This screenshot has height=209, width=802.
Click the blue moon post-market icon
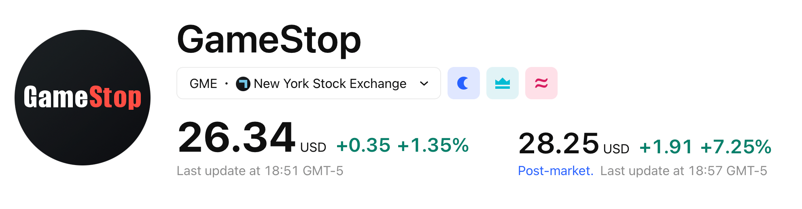(463, 83)
